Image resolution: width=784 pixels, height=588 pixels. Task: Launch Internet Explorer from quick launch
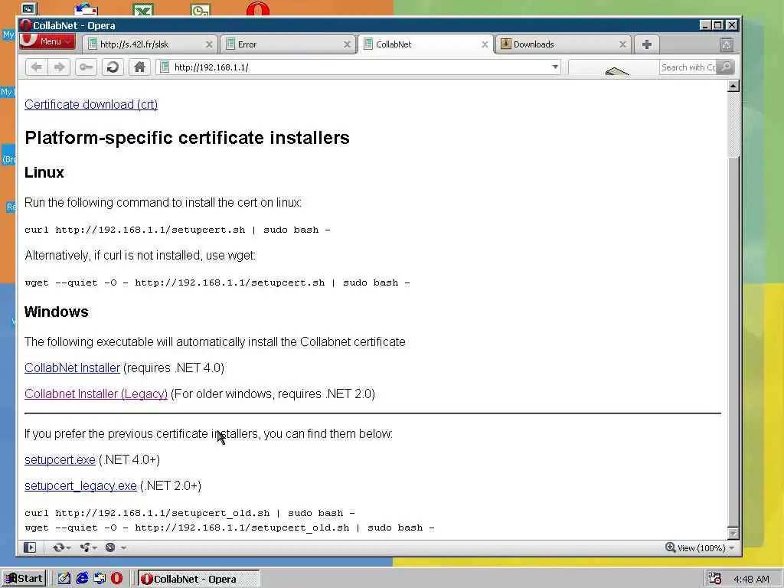[81, 579]
